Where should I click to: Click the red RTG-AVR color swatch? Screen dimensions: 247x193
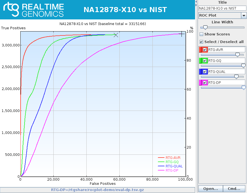click(x=200, y=50)
